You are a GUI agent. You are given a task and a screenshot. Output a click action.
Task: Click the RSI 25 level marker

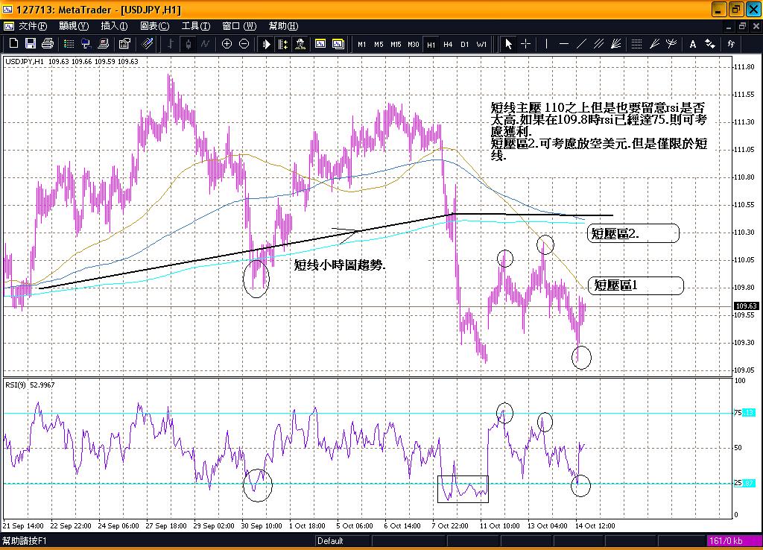[x=744, y=483]
